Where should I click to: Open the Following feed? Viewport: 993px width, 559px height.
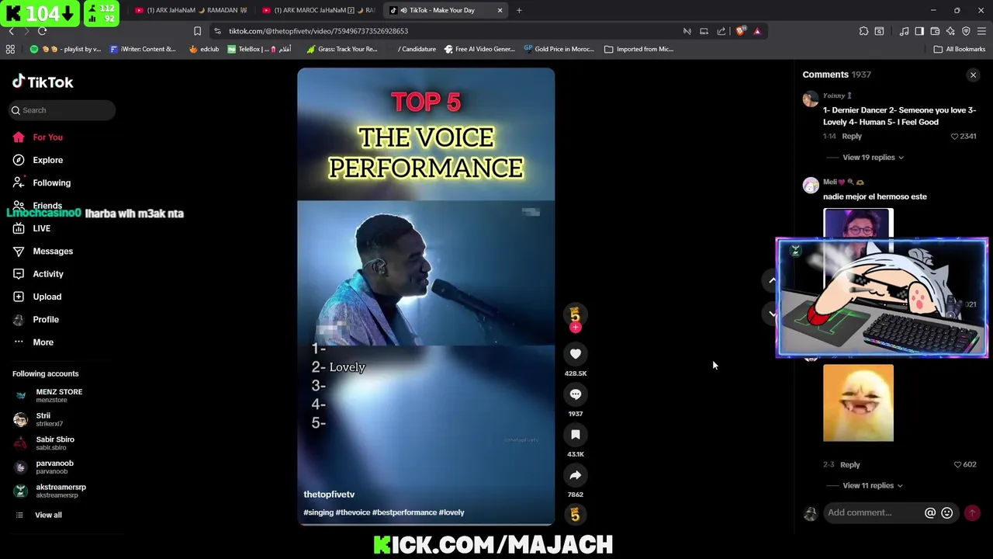(x=51, y=182)
